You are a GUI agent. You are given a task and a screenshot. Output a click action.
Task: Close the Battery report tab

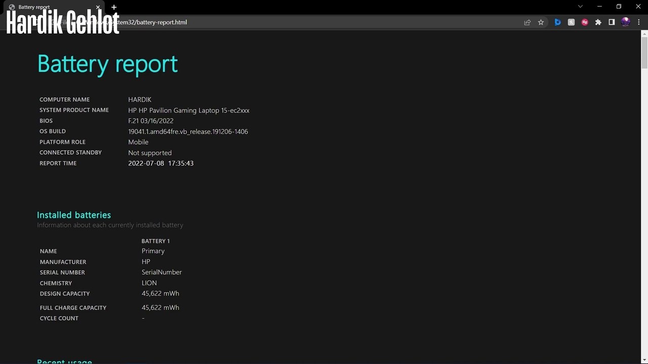tap(98, 7)
